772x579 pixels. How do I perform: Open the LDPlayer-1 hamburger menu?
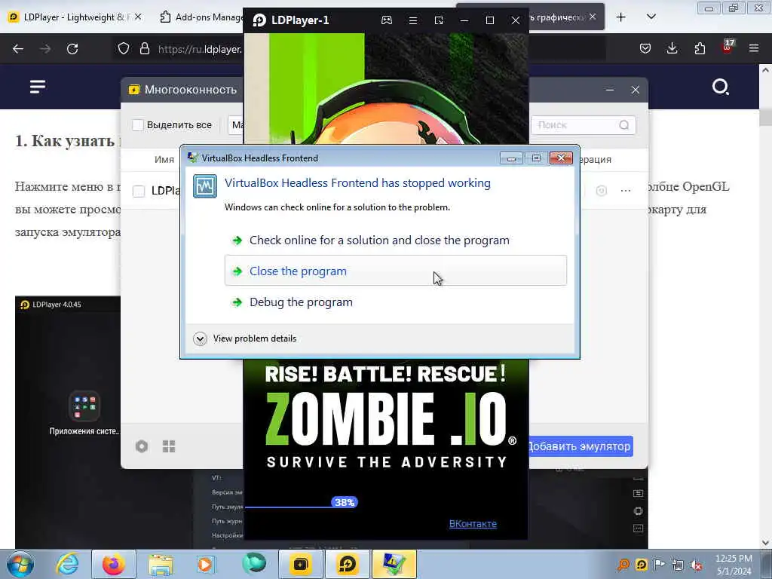pyautogui.click(x=413, y=20)
